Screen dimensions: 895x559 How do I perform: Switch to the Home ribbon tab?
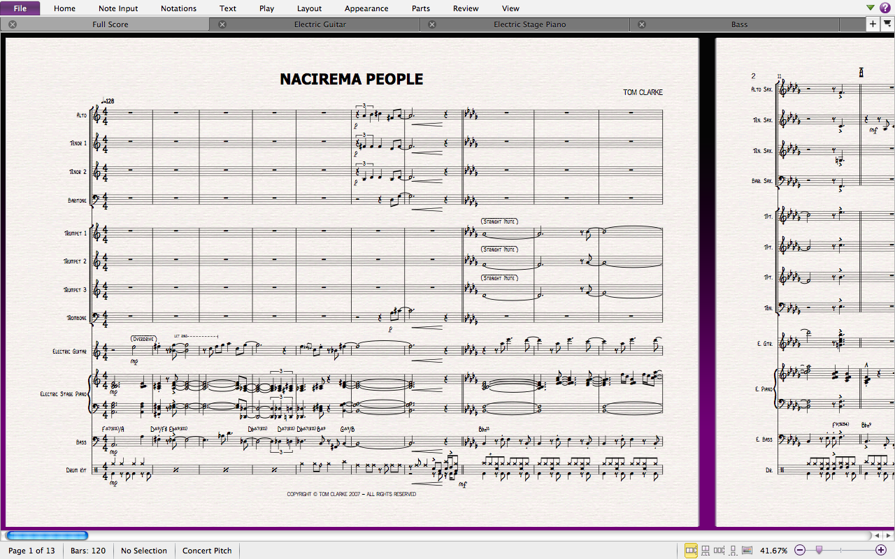64,8
